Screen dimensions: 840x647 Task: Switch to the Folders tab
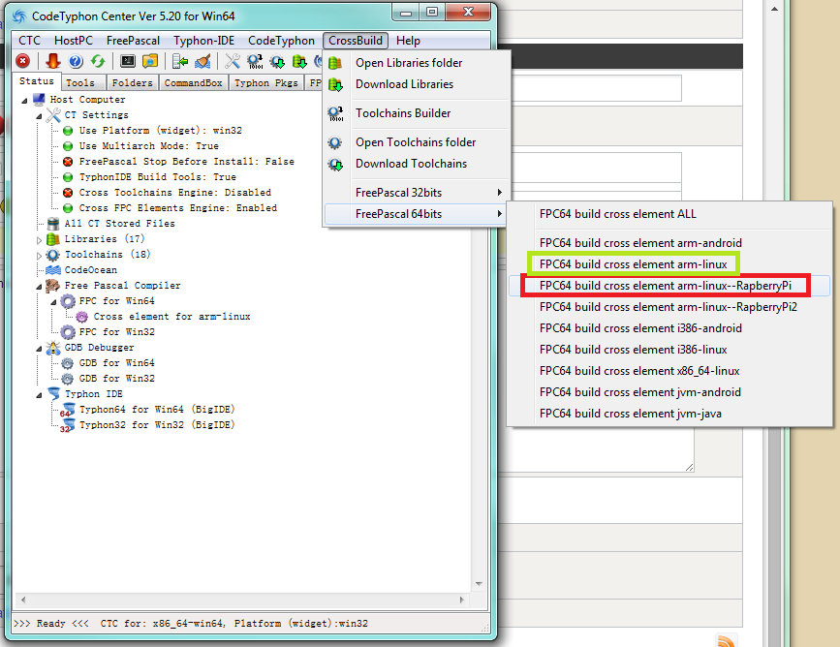[133, 83]
